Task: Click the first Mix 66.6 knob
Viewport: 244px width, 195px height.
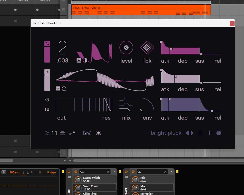Action: pyautogui.click(x=135, y=179)
